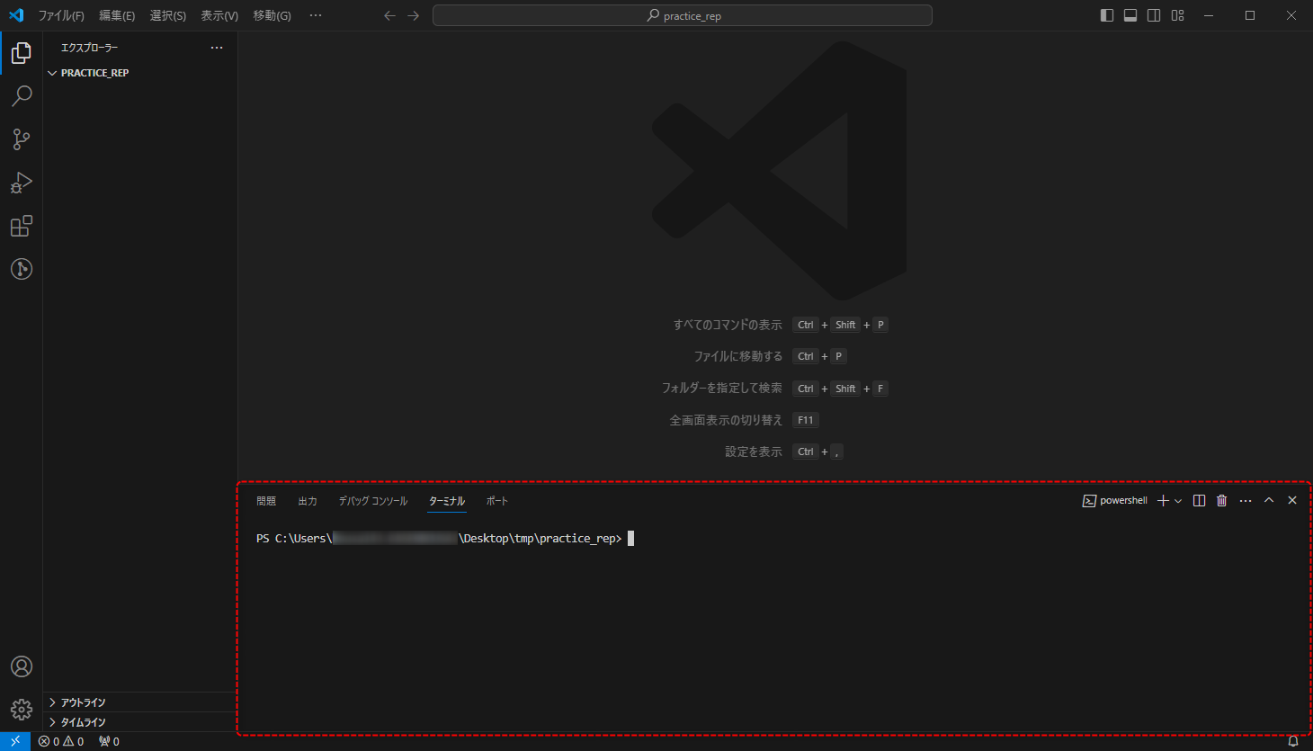Click the practice_rep command center search box

[683, 15]
